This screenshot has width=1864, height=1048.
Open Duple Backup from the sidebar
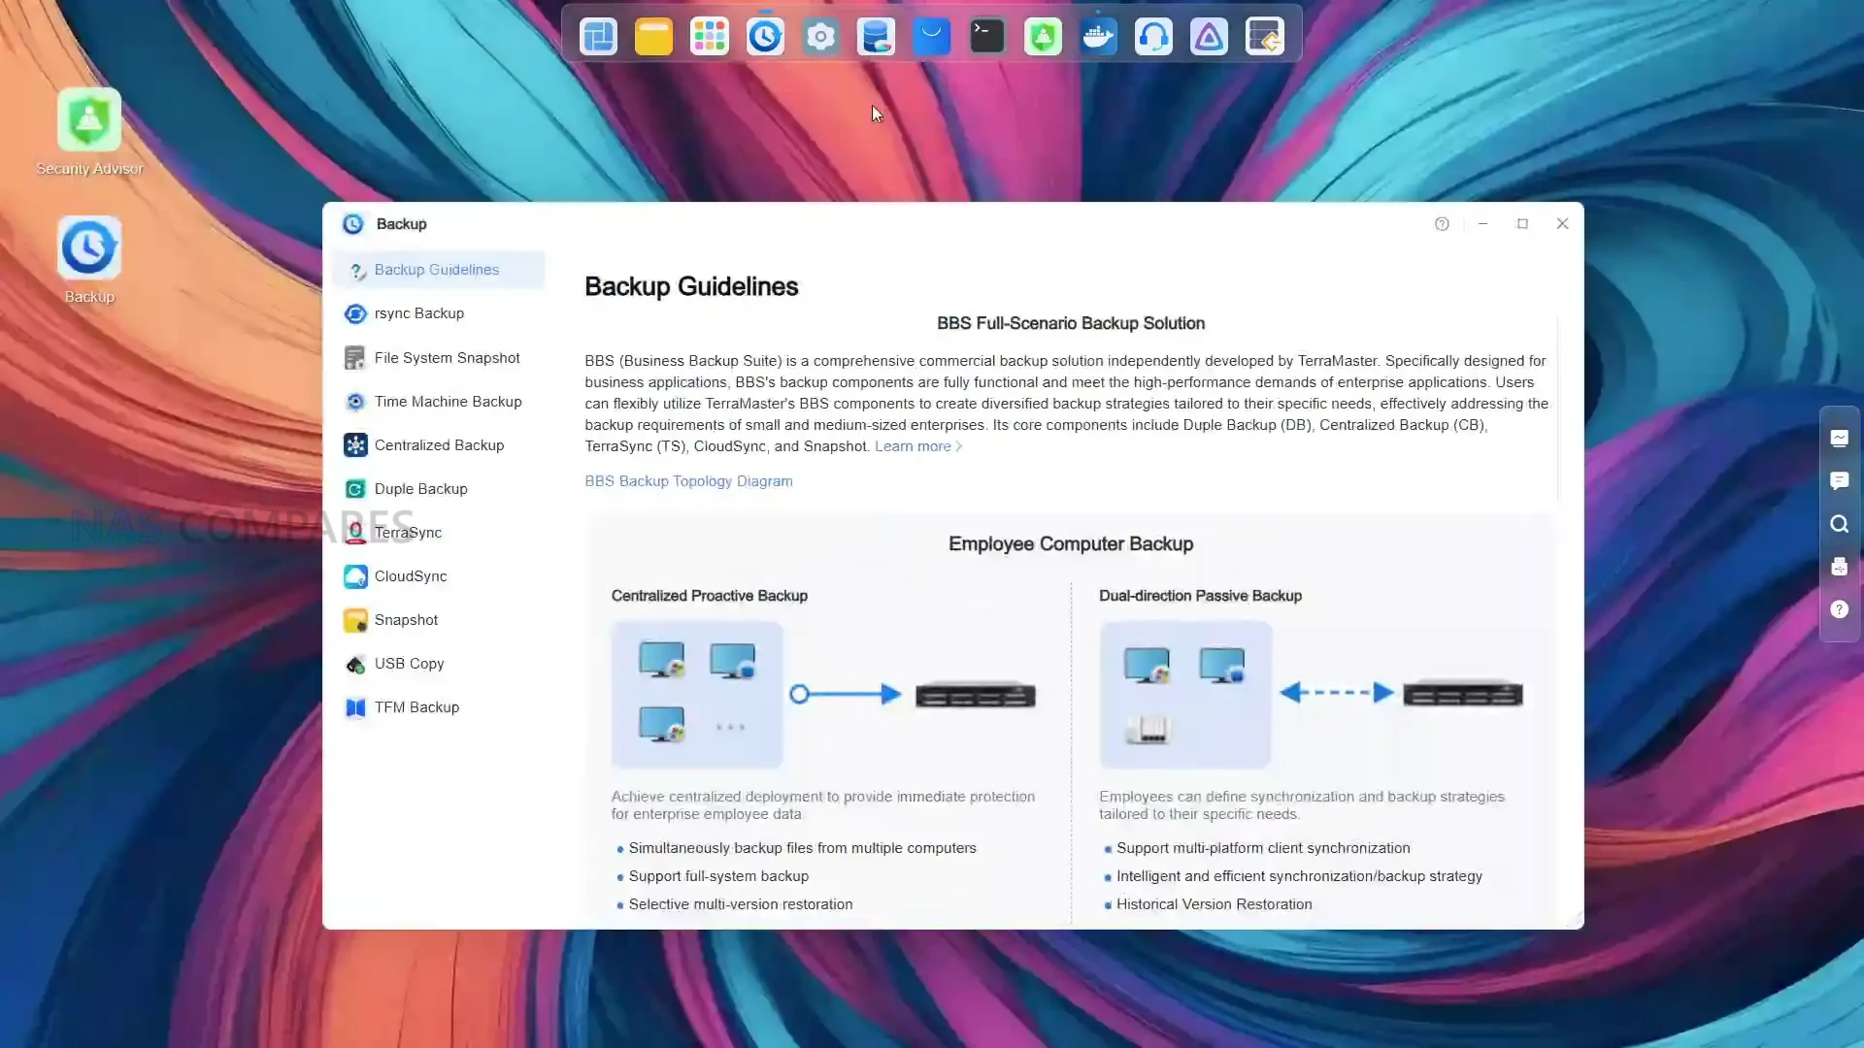420,489
